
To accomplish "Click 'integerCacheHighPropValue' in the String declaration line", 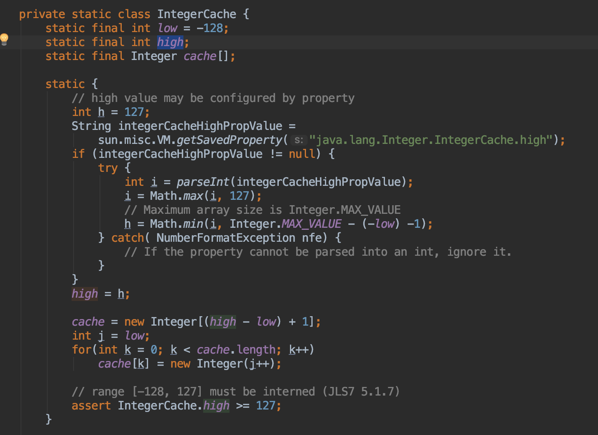I will [x=200, y=126].
